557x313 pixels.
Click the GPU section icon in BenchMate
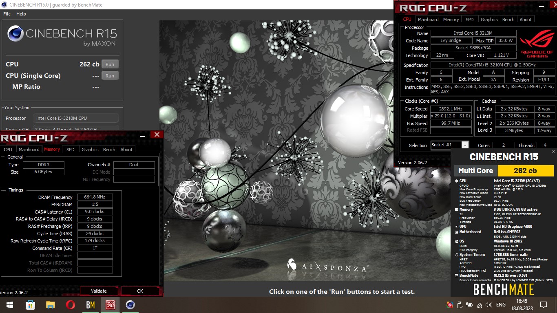pos(456,227)
